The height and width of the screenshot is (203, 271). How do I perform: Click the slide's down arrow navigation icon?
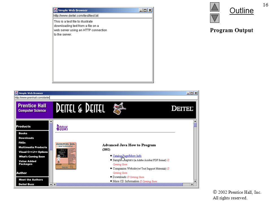pyautogui.click(x=215, y=18)
